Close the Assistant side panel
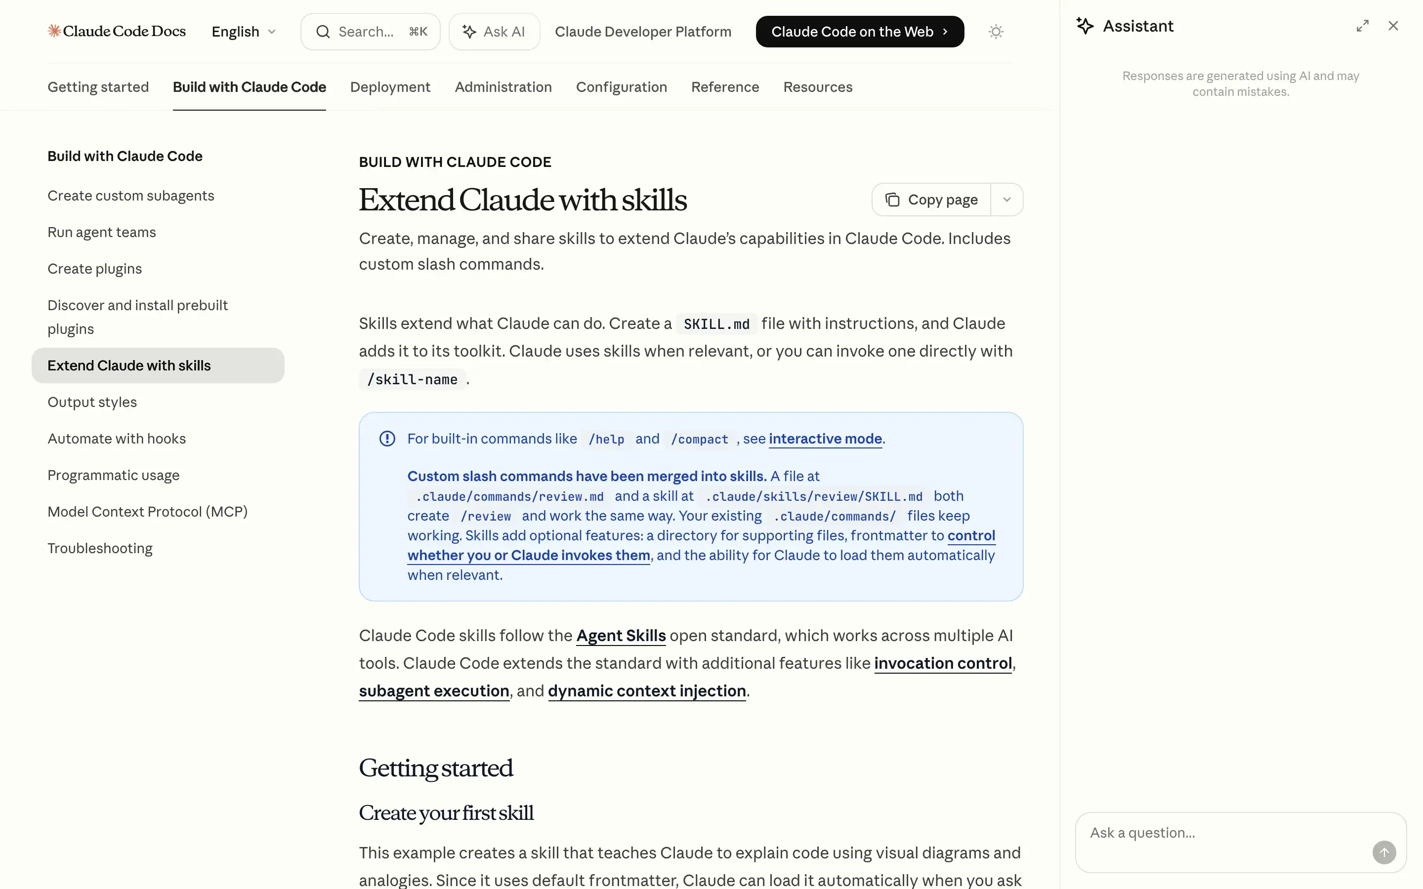 [1392, 26]
